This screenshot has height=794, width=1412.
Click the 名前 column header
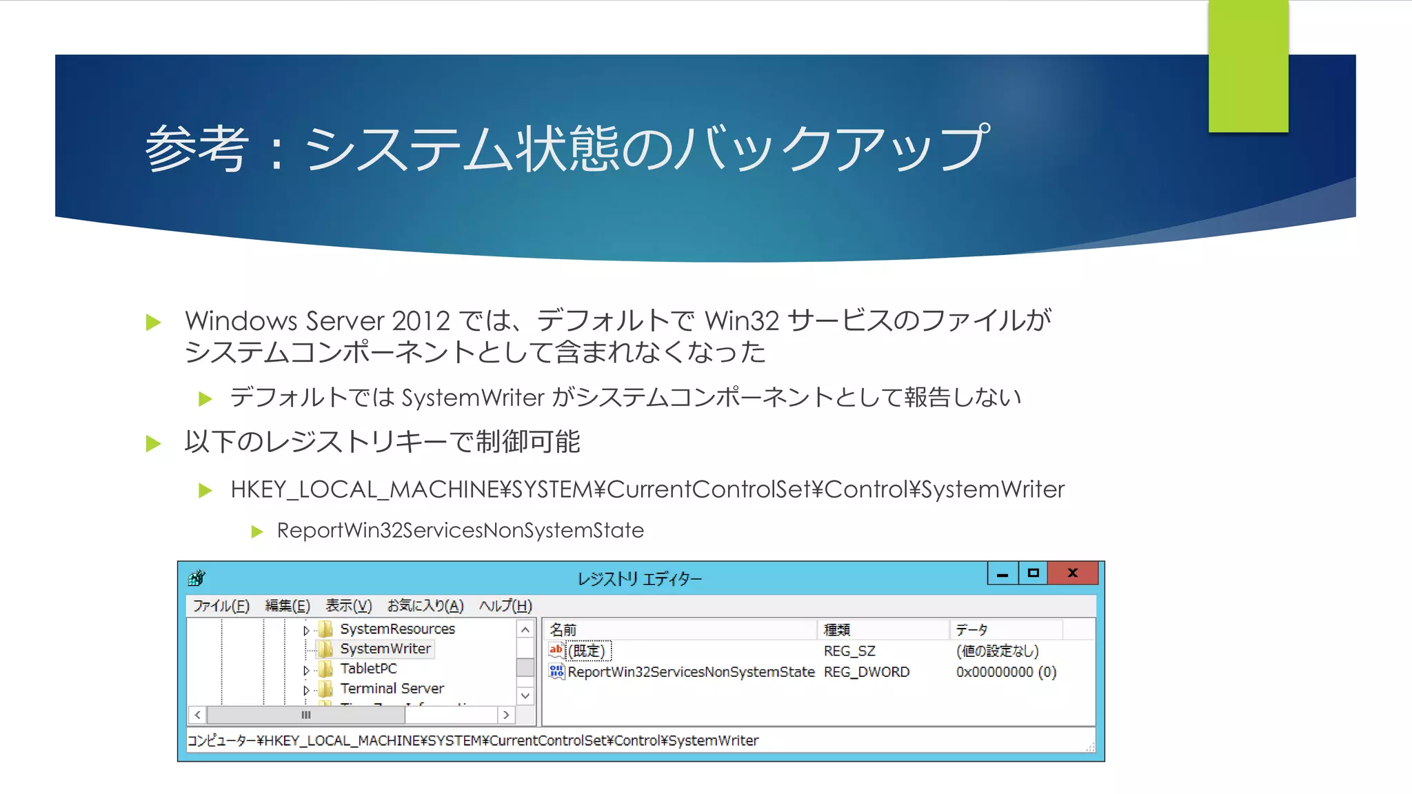[680, 629]
